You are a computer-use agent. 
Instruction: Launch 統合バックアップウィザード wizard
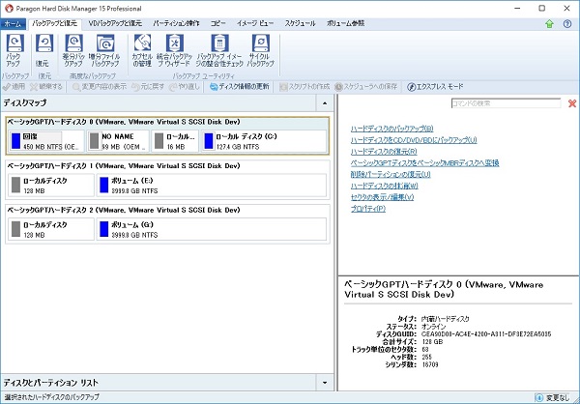coord(175,50)
